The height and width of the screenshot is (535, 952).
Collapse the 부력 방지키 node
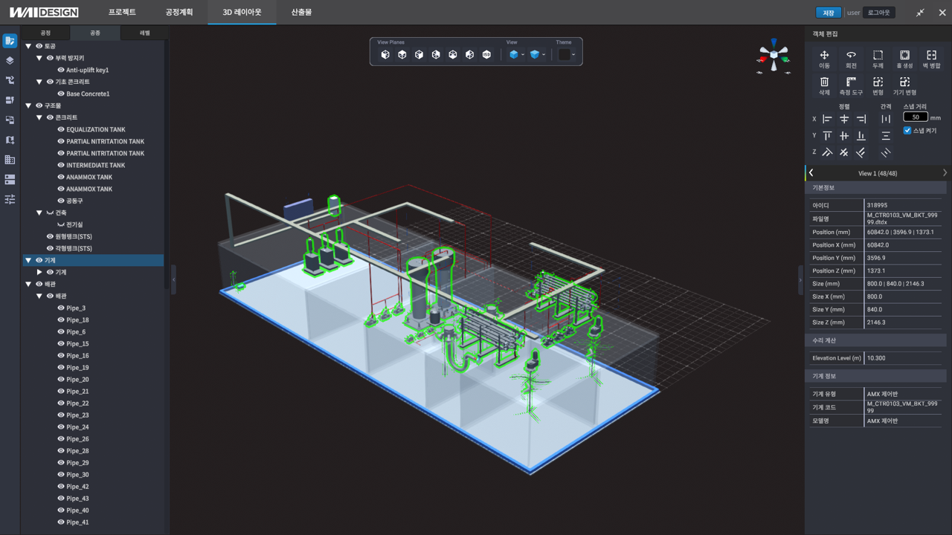tap(39, 58)
